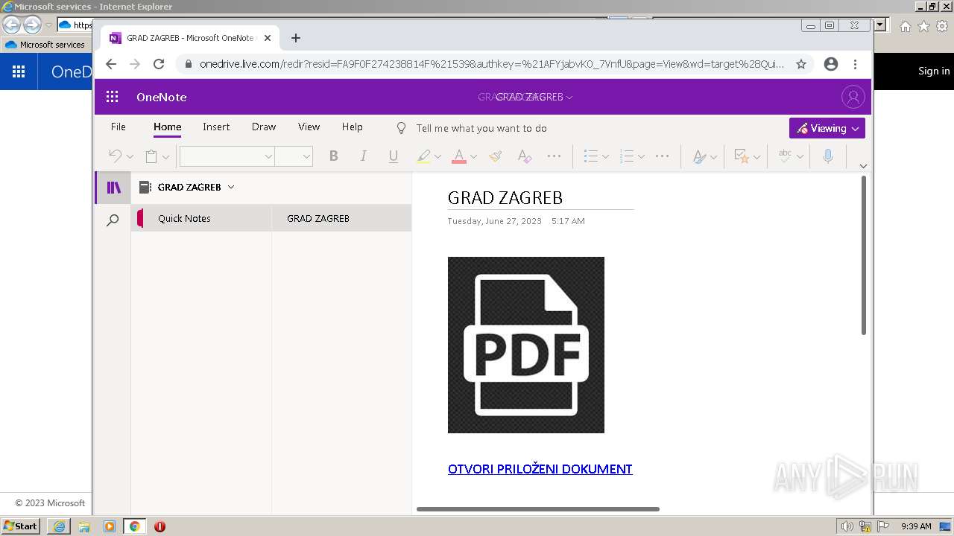Open the notebook search magnifier icon
This screenshot has width=954, height=536.
[x=113, y=220]
